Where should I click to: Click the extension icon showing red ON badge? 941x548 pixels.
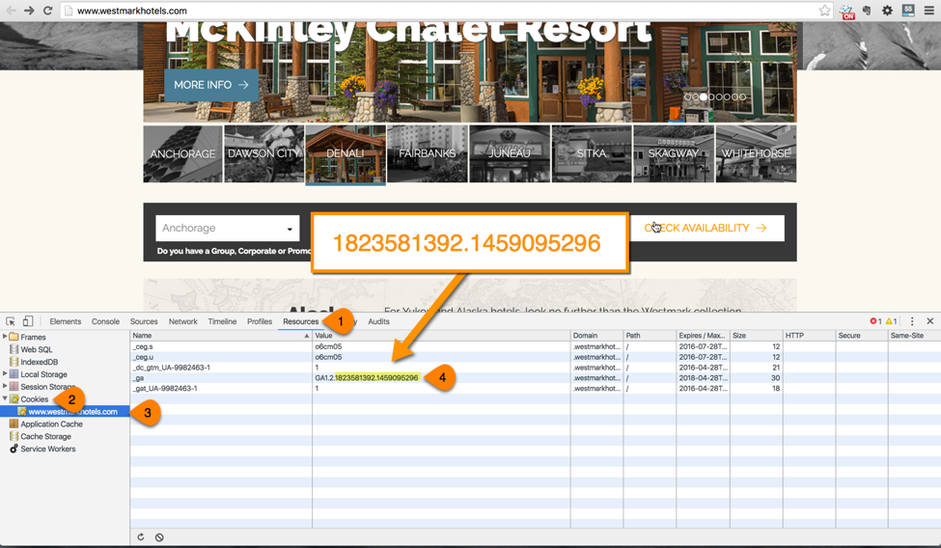click(x=846, y=12)
